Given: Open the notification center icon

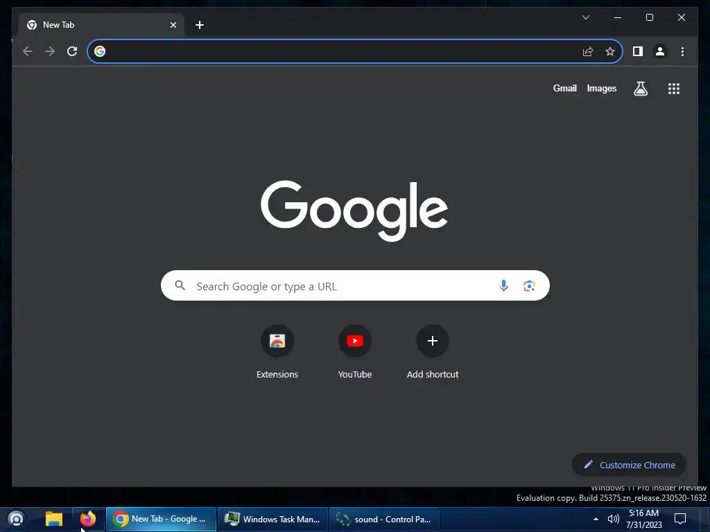Looking at the screenshot, I should [x=680, y=519].
